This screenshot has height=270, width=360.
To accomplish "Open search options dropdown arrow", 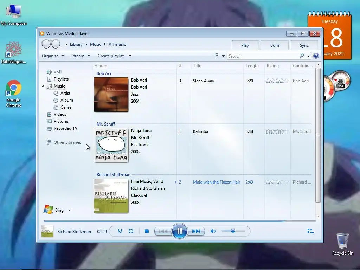I will pos(308,56).
